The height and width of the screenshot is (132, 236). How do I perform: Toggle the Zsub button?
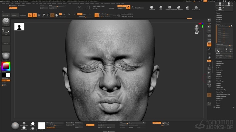(x=84, y=14)
